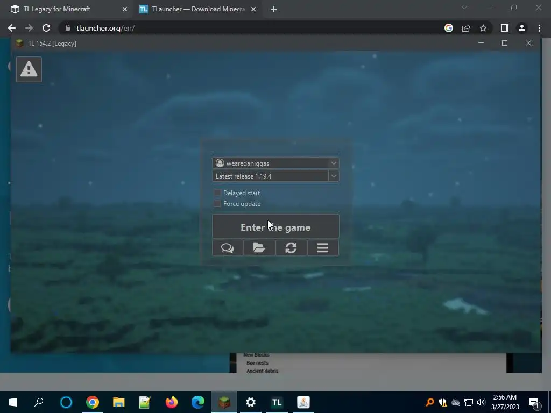Click the network tray icon

tap(469, 402)
